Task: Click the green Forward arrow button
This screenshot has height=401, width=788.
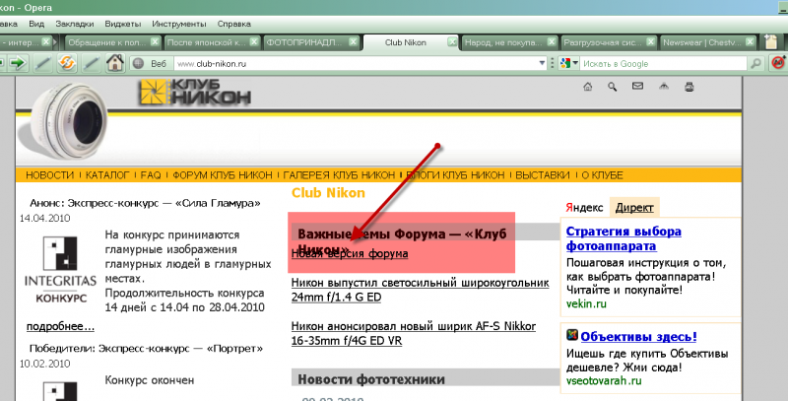Action: pyautogui.click(x=18, y=63)
